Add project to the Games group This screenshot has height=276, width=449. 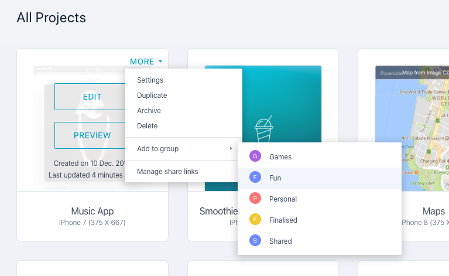(320, 157)
